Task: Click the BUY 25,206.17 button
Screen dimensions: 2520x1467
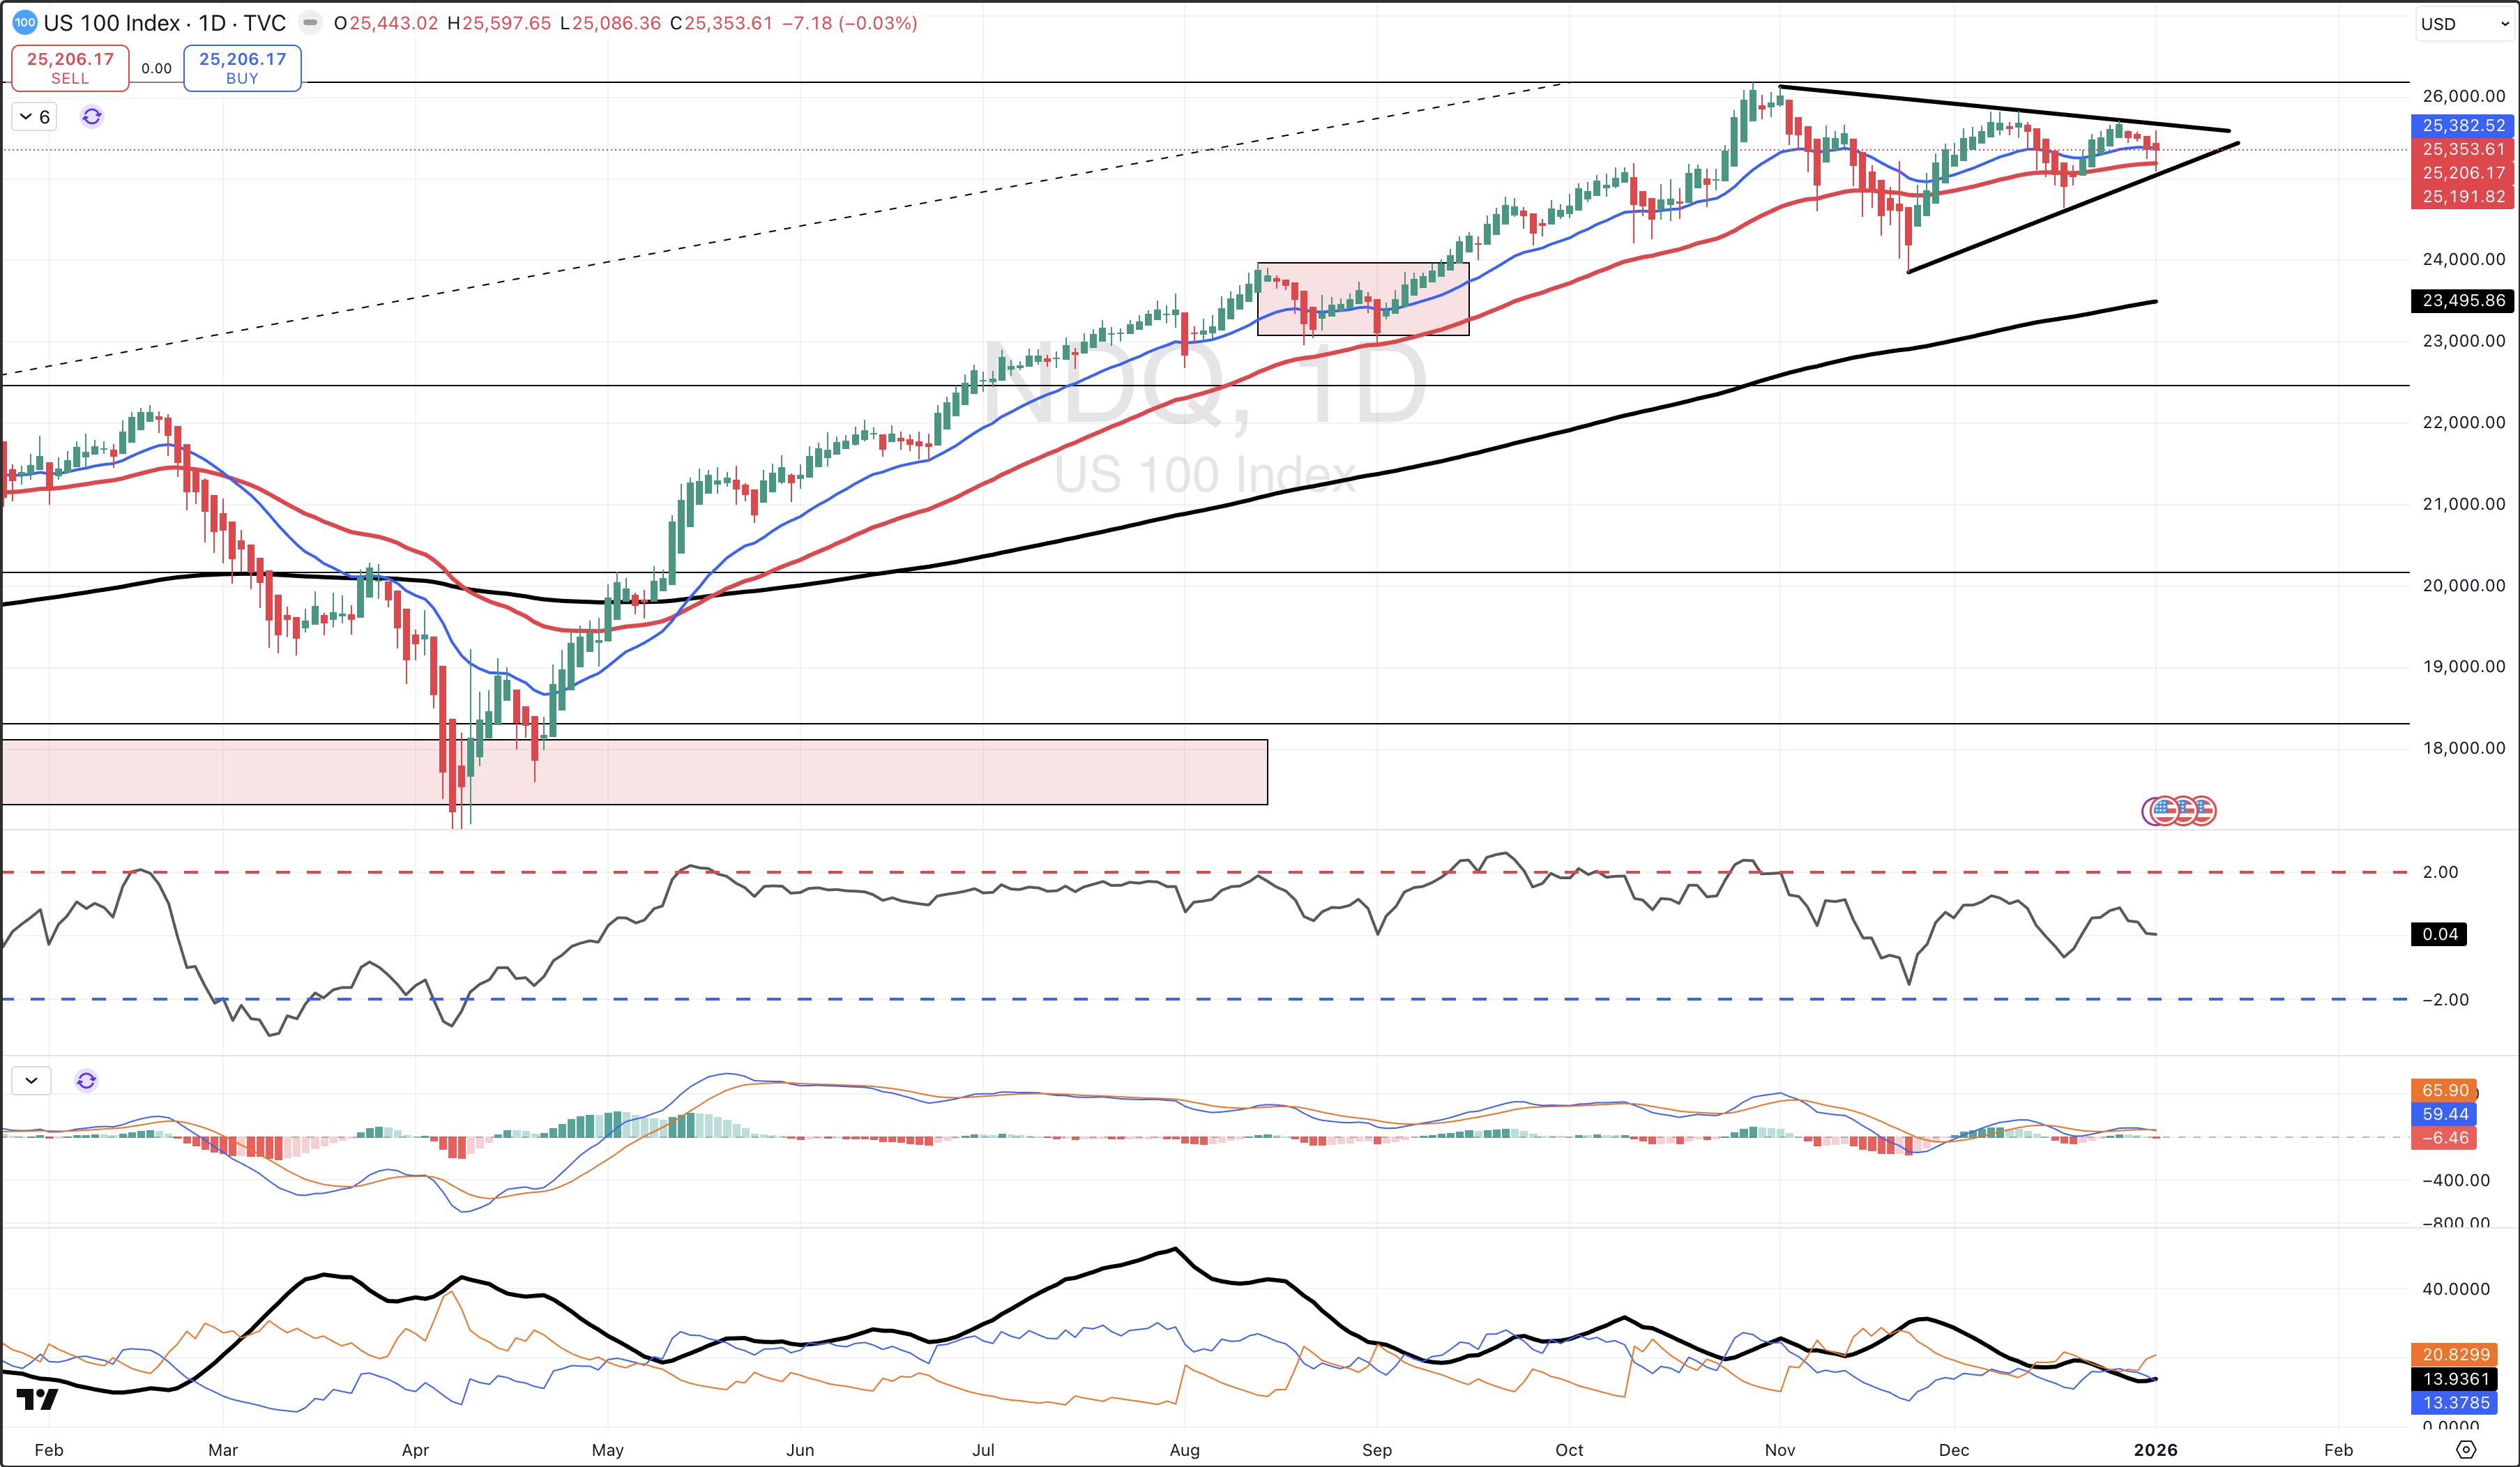Action: click(x=242, y=67)
